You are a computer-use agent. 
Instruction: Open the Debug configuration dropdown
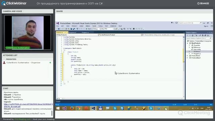(96, 29)
